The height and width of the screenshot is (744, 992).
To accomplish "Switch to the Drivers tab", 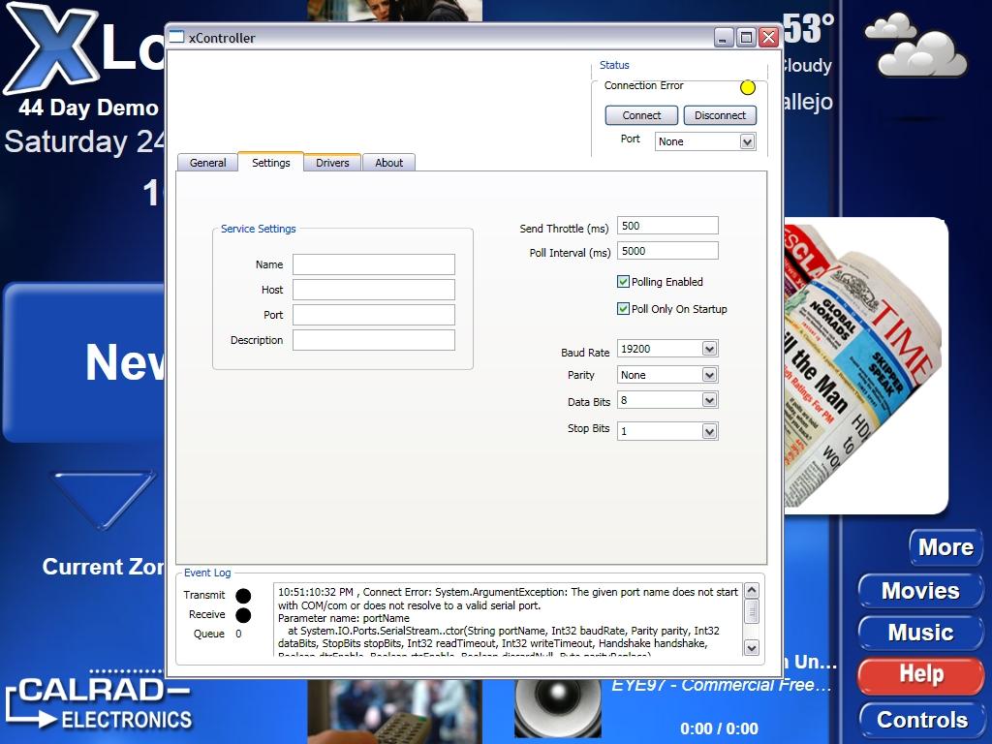I will [332, 163].
